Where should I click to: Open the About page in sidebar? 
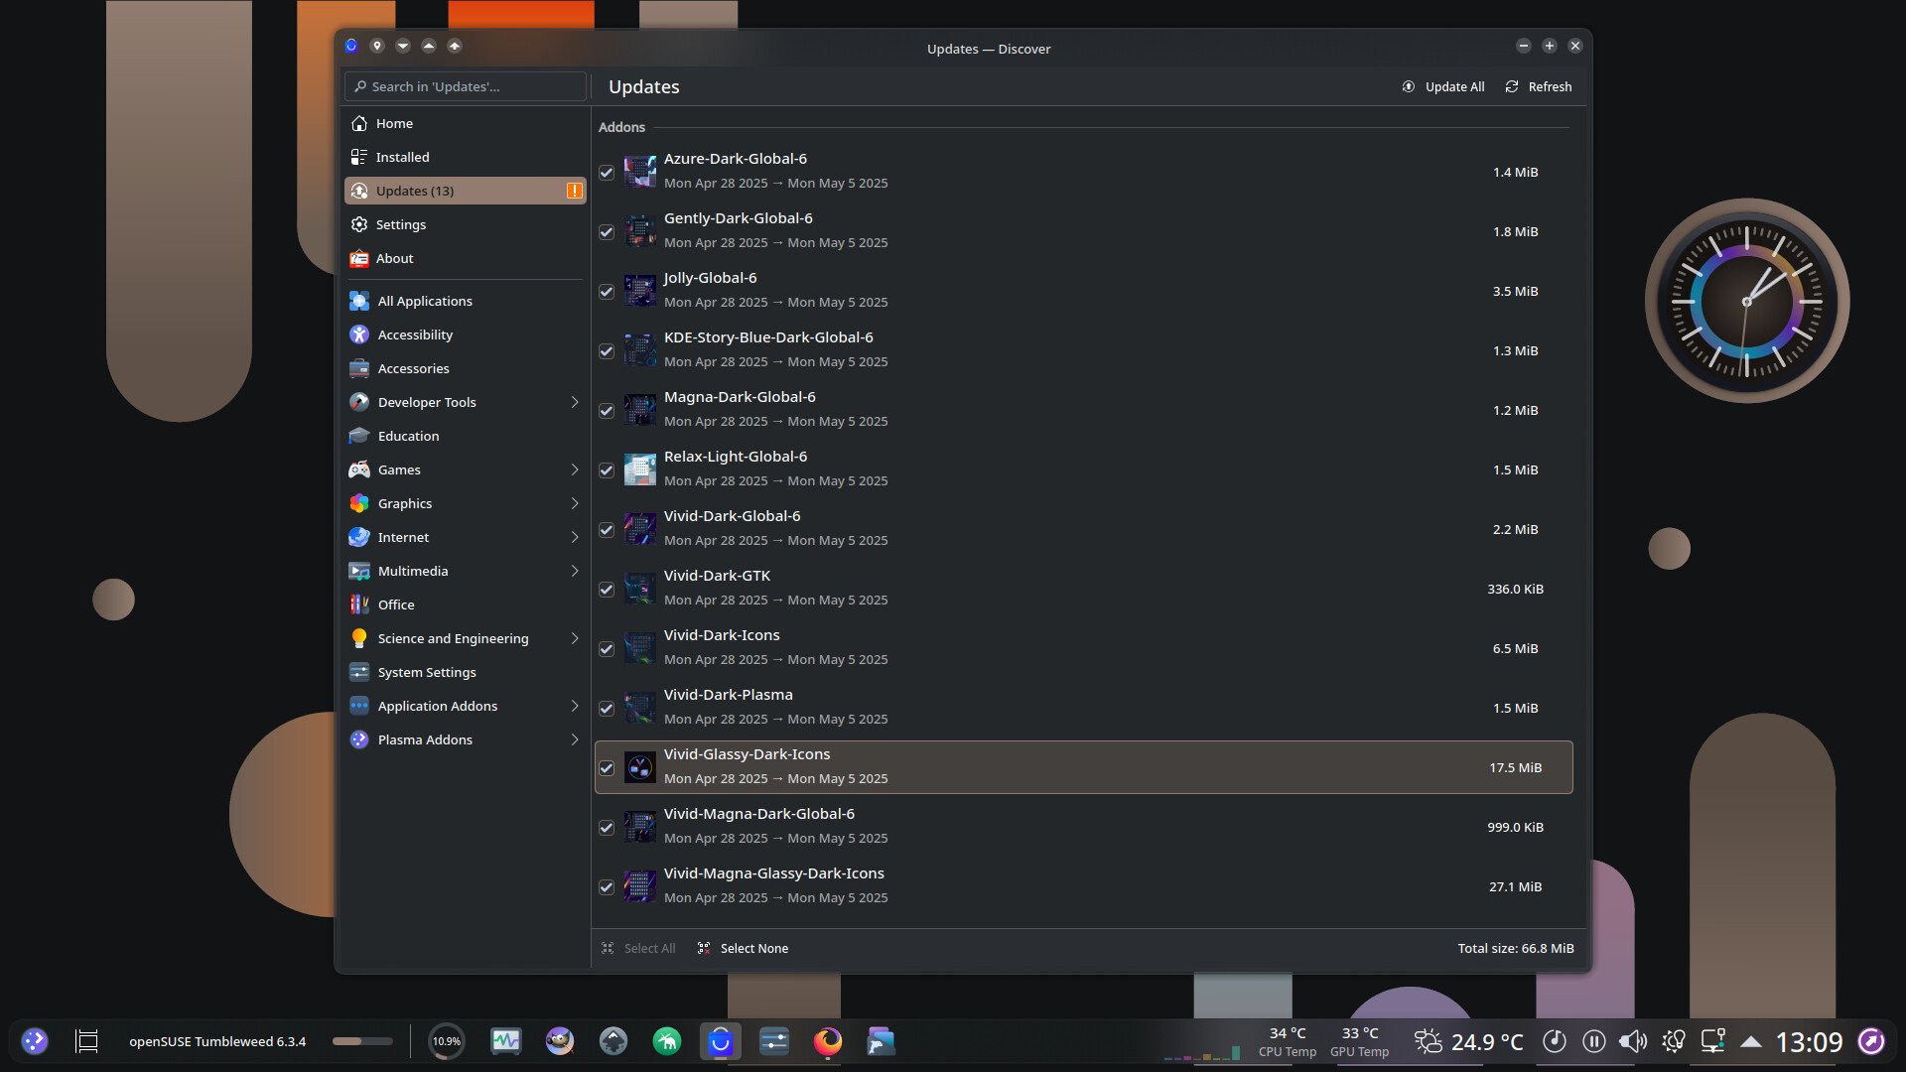pyautogui.click(x=465, y=258)
